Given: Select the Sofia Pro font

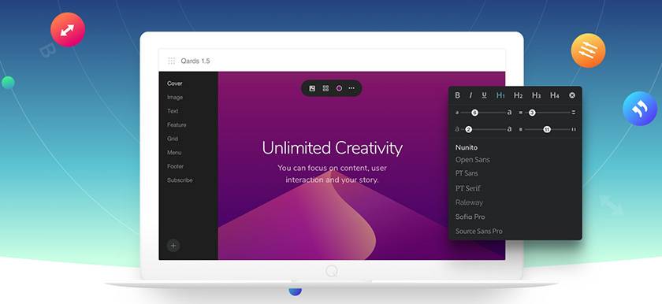Looking at the screenshot, I should (470, 217).
